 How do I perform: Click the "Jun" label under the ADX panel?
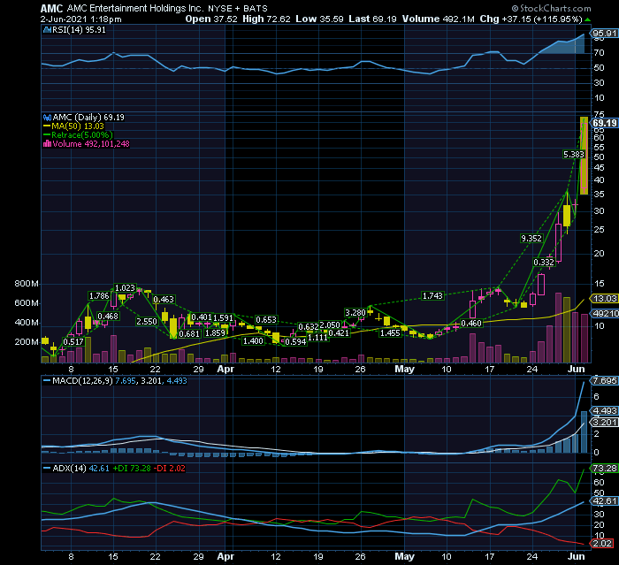coord(576,556)
